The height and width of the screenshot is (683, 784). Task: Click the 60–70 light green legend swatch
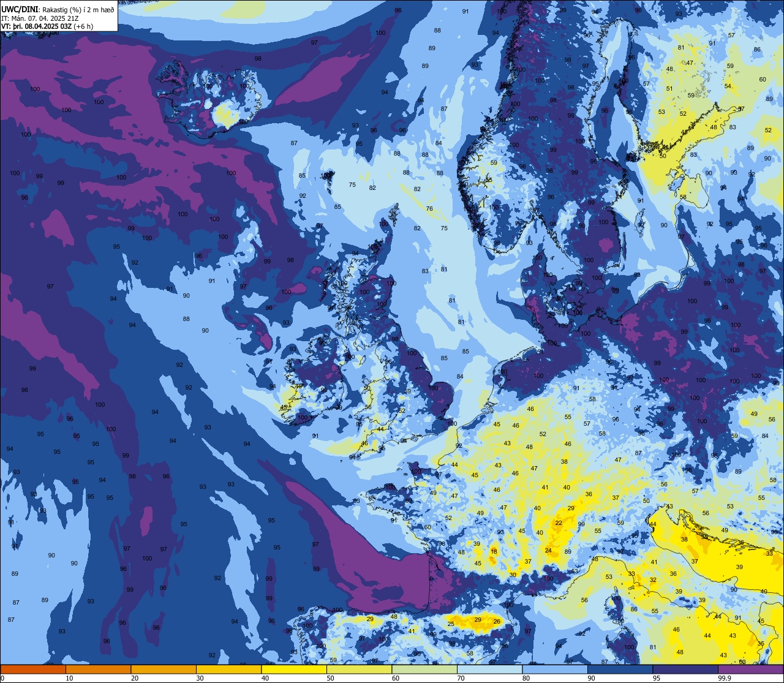click(424, 669)
